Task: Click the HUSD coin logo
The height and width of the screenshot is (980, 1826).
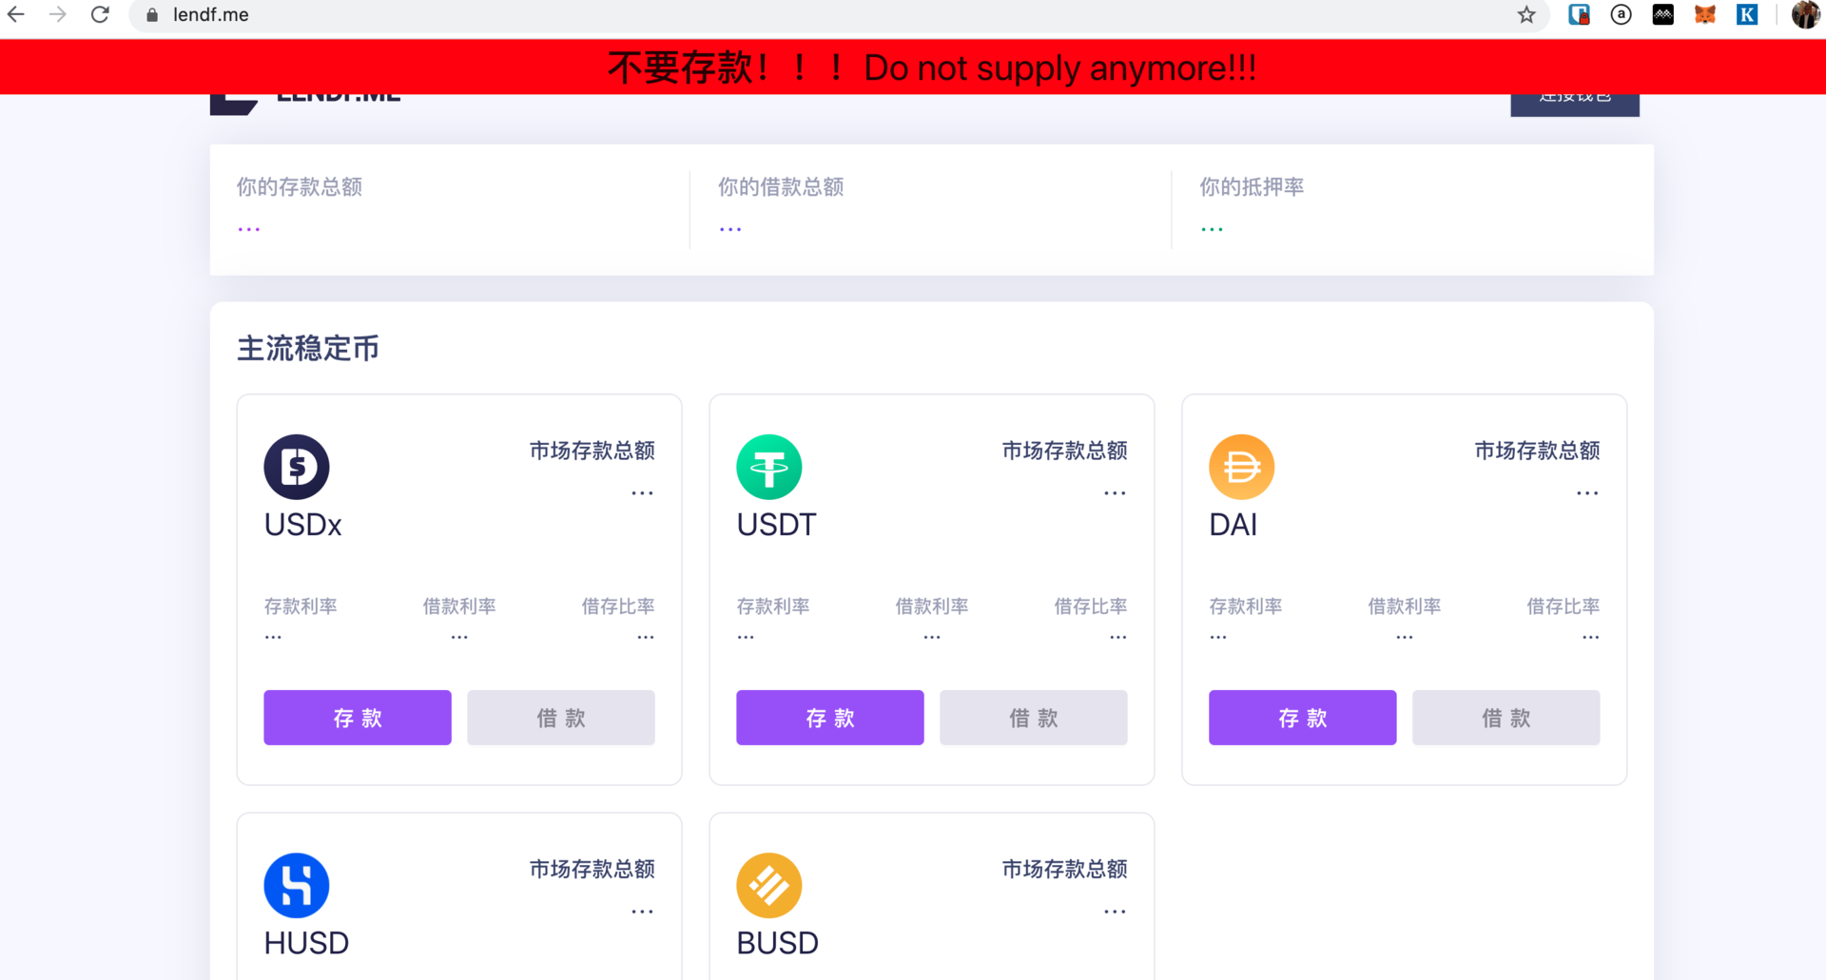Action: pyautogui.click(x=297, y=885)
